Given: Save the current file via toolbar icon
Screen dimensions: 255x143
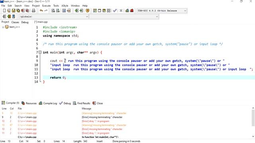Looking at the screenshot, I should pos(14,11).
